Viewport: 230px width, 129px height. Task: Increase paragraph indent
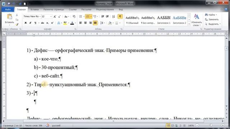tap(107, 16)
